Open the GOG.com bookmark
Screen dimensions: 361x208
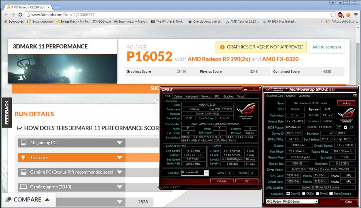pos(102,21)
